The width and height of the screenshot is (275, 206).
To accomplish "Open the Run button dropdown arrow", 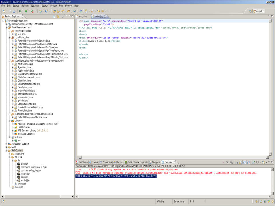I will click(x=29, y=11).
